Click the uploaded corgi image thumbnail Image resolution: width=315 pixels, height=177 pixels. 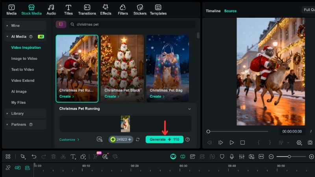[x=125, y=124]
